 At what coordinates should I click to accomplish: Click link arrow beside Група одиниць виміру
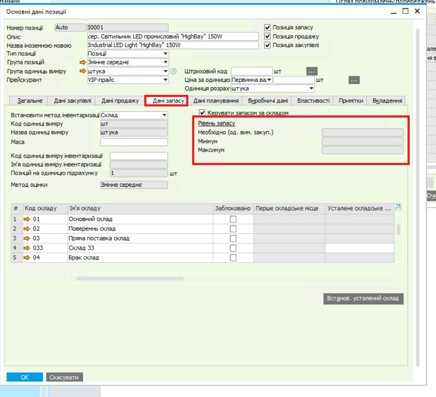point(82,71)
